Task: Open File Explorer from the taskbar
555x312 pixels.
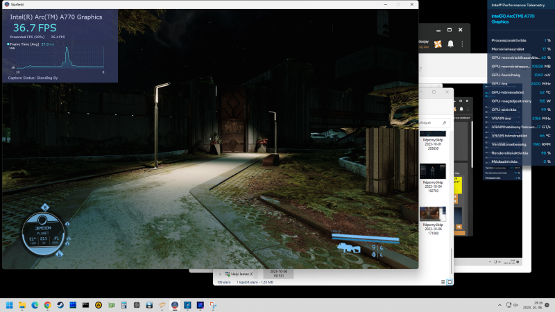Action: coord(22,305)
